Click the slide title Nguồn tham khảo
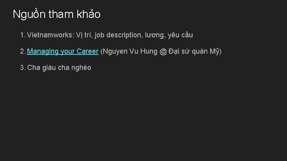 coord(57,14)
